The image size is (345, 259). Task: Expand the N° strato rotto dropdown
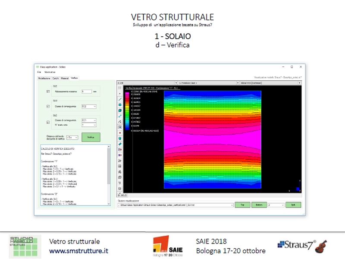89,125
